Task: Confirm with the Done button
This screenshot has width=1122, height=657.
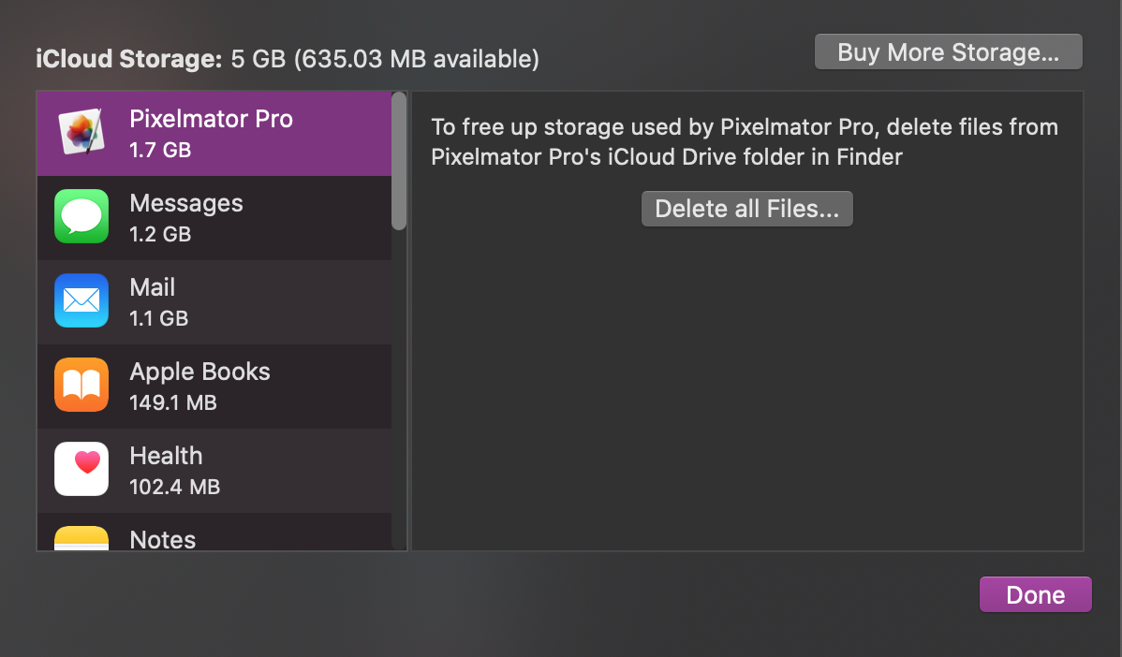Action: 1035,595
